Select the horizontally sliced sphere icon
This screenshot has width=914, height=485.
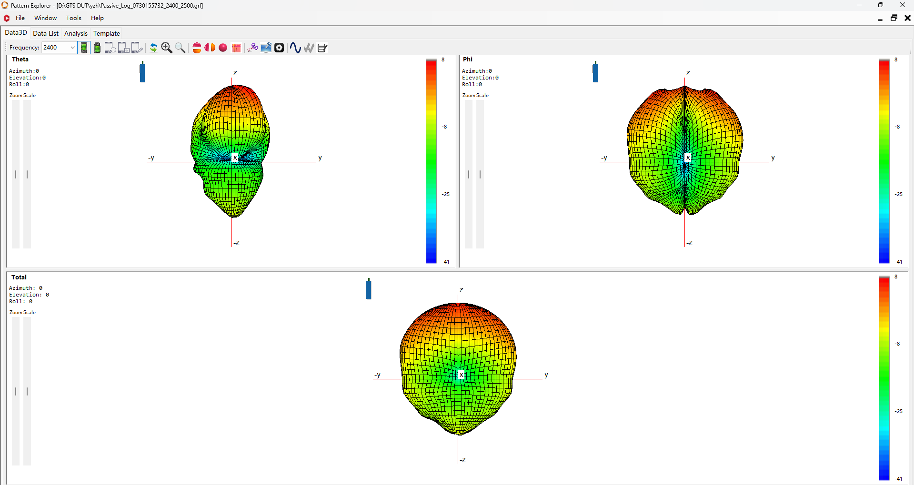pos(197,48)
